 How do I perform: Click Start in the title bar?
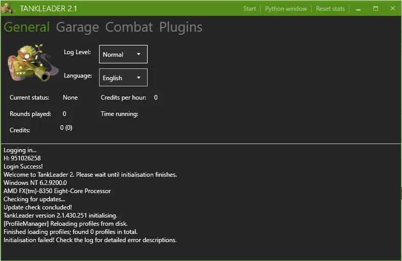coord(249,9)
